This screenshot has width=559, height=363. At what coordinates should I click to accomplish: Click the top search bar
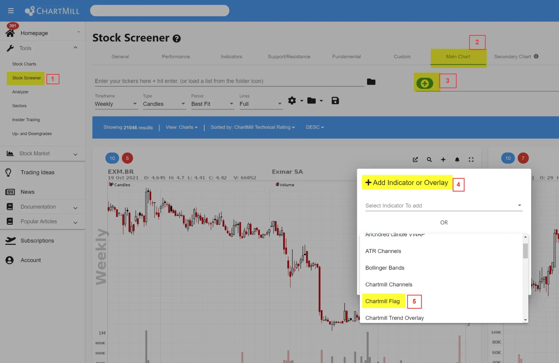click(x=160, y=11)
